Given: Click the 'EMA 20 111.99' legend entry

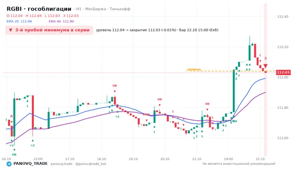Looking at the screenshot, I should [x=19, y=21].
